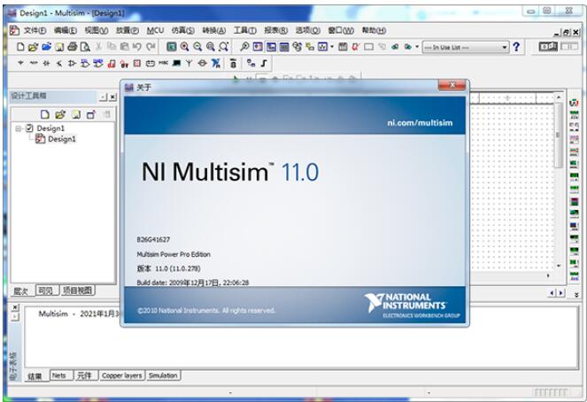Open the Grapher toolbar icon
Image resolution: width=587 pixels, height=402 pixels.
[322, 47]
